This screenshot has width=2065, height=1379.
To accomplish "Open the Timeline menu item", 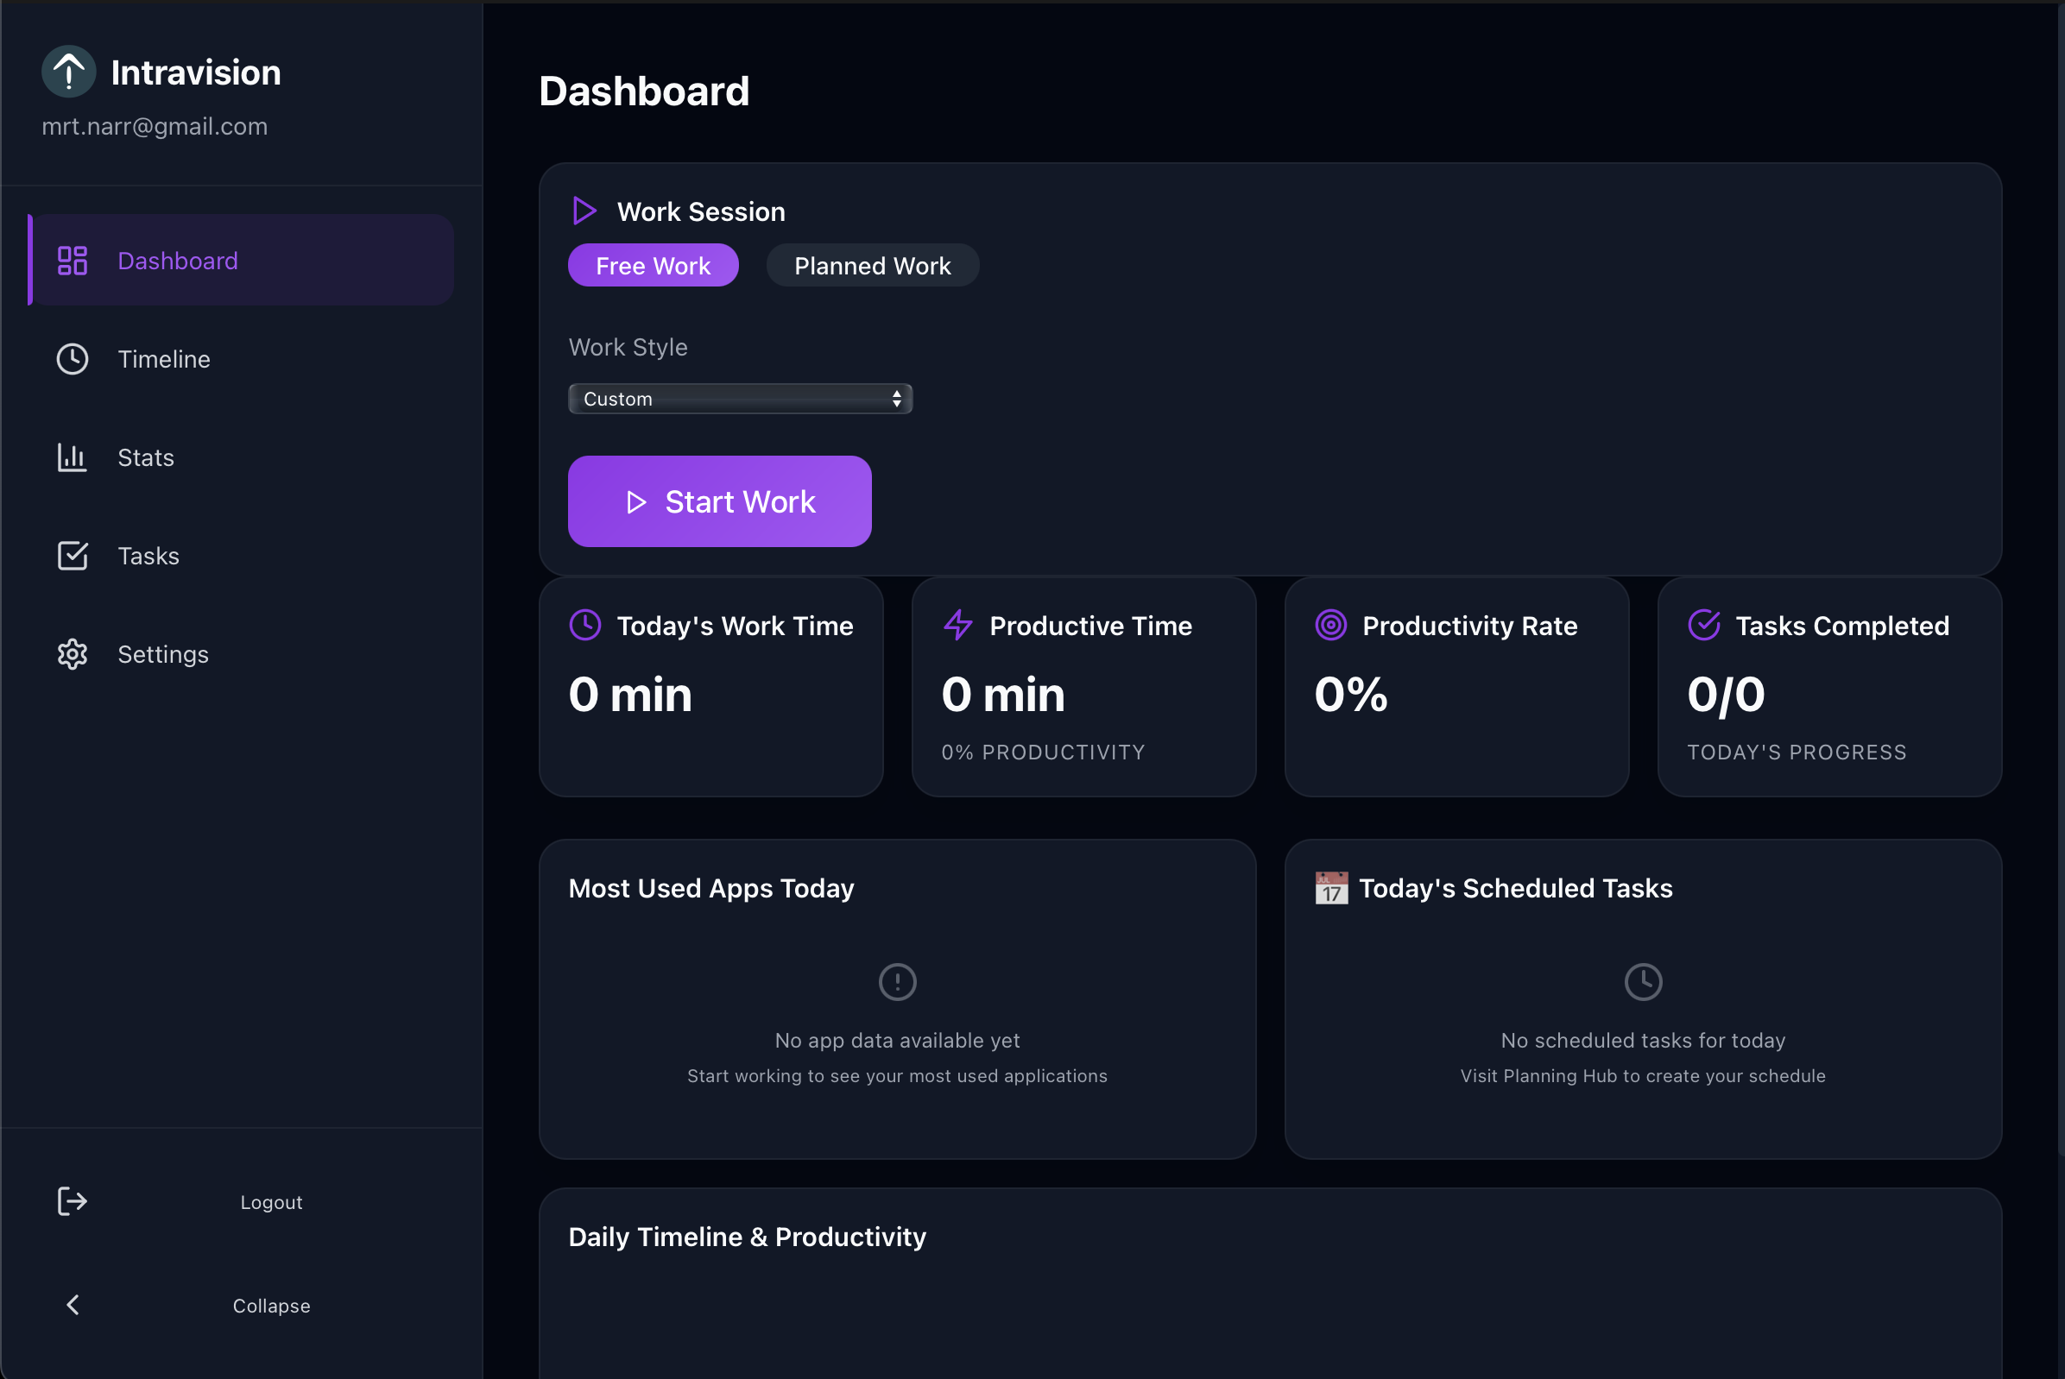I will pyautogui.click(x=165, y=359).
